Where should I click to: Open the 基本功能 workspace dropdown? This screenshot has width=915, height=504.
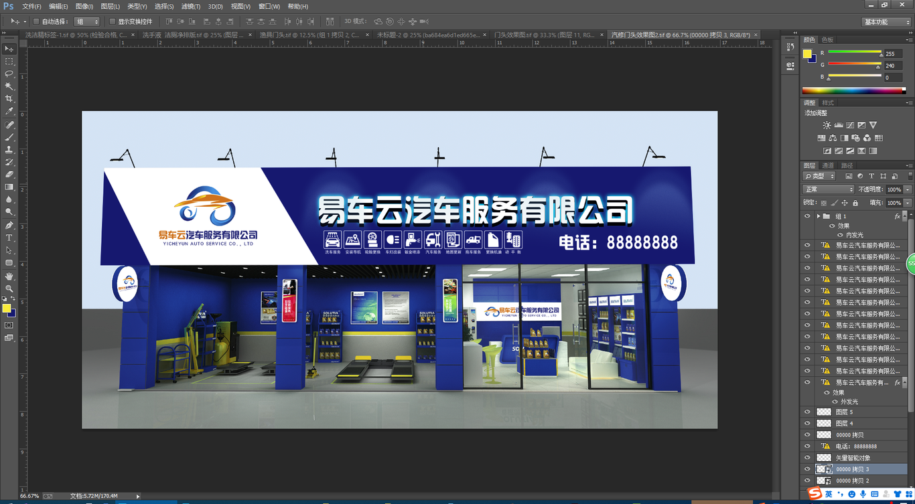886,22
